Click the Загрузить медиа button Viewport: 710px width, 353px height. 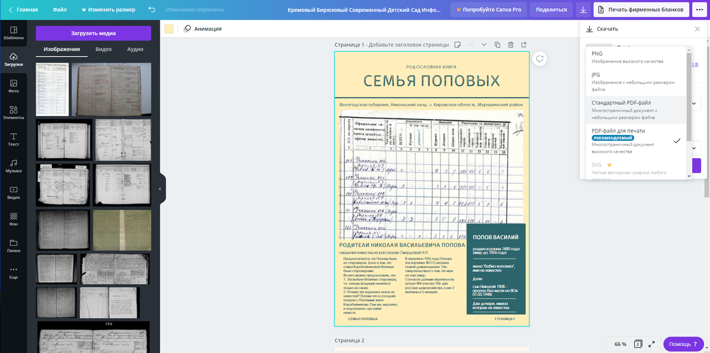click(x=93, y=33)
